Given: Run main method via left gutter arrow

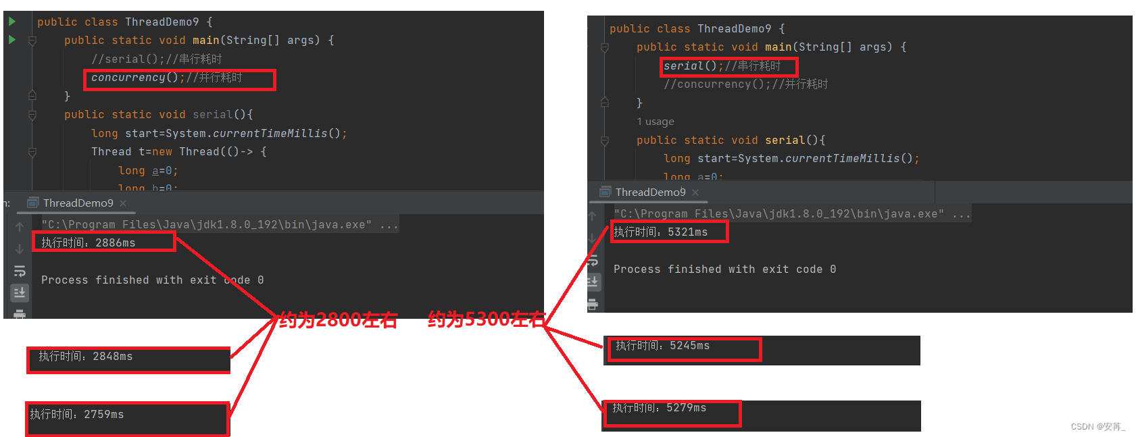Looking at the screenshot, I should 12,40.
